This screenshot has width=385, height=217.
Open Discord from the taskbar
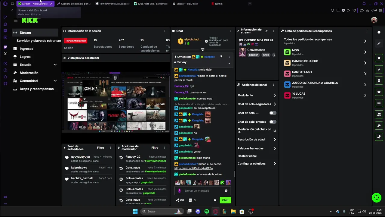[x=198, y=212]
